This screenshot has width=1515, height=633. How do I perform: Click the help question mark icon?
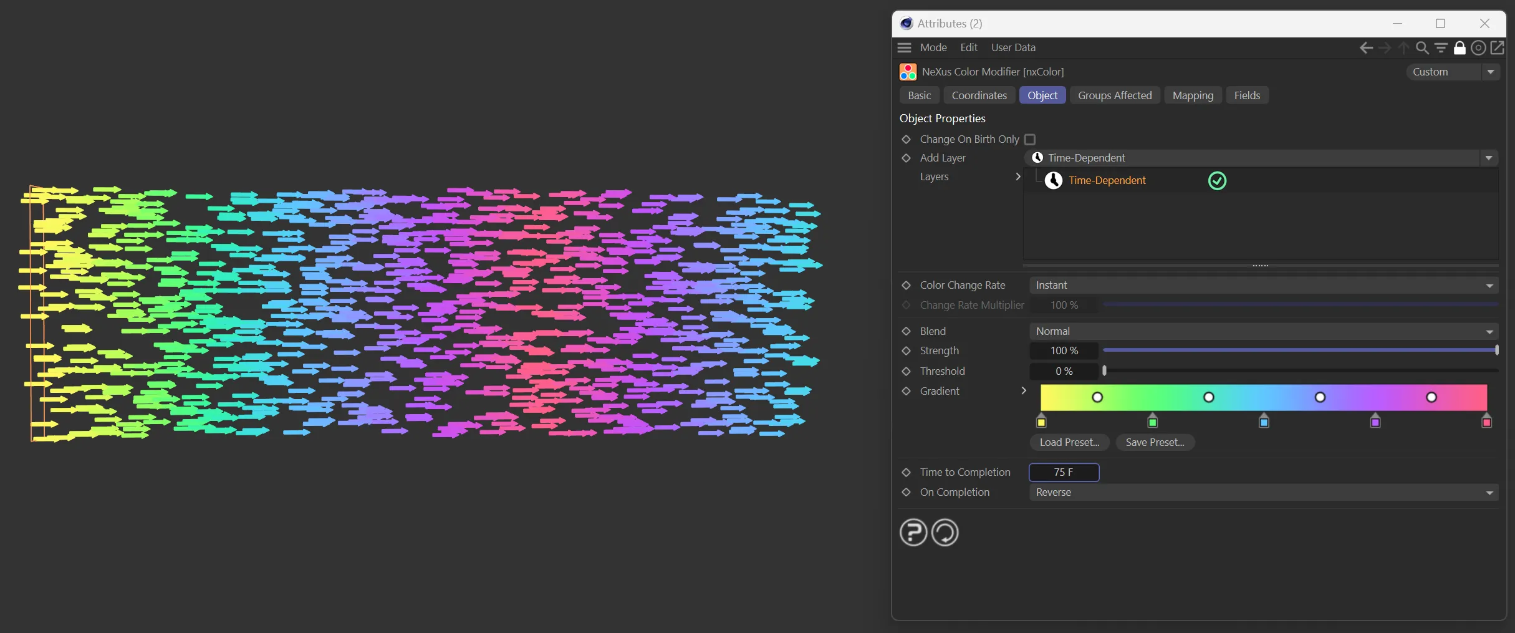[913, 533]
